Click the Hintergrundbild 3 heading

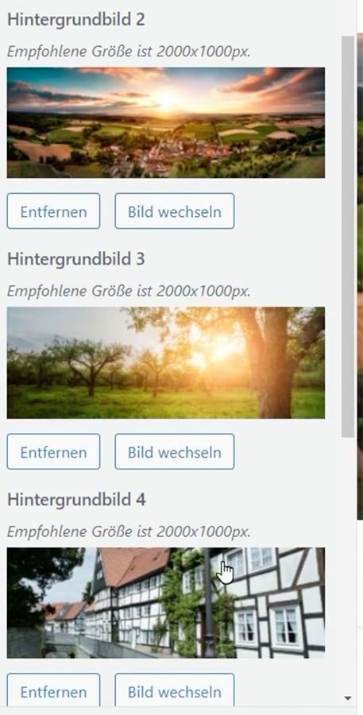coord(76,259)
